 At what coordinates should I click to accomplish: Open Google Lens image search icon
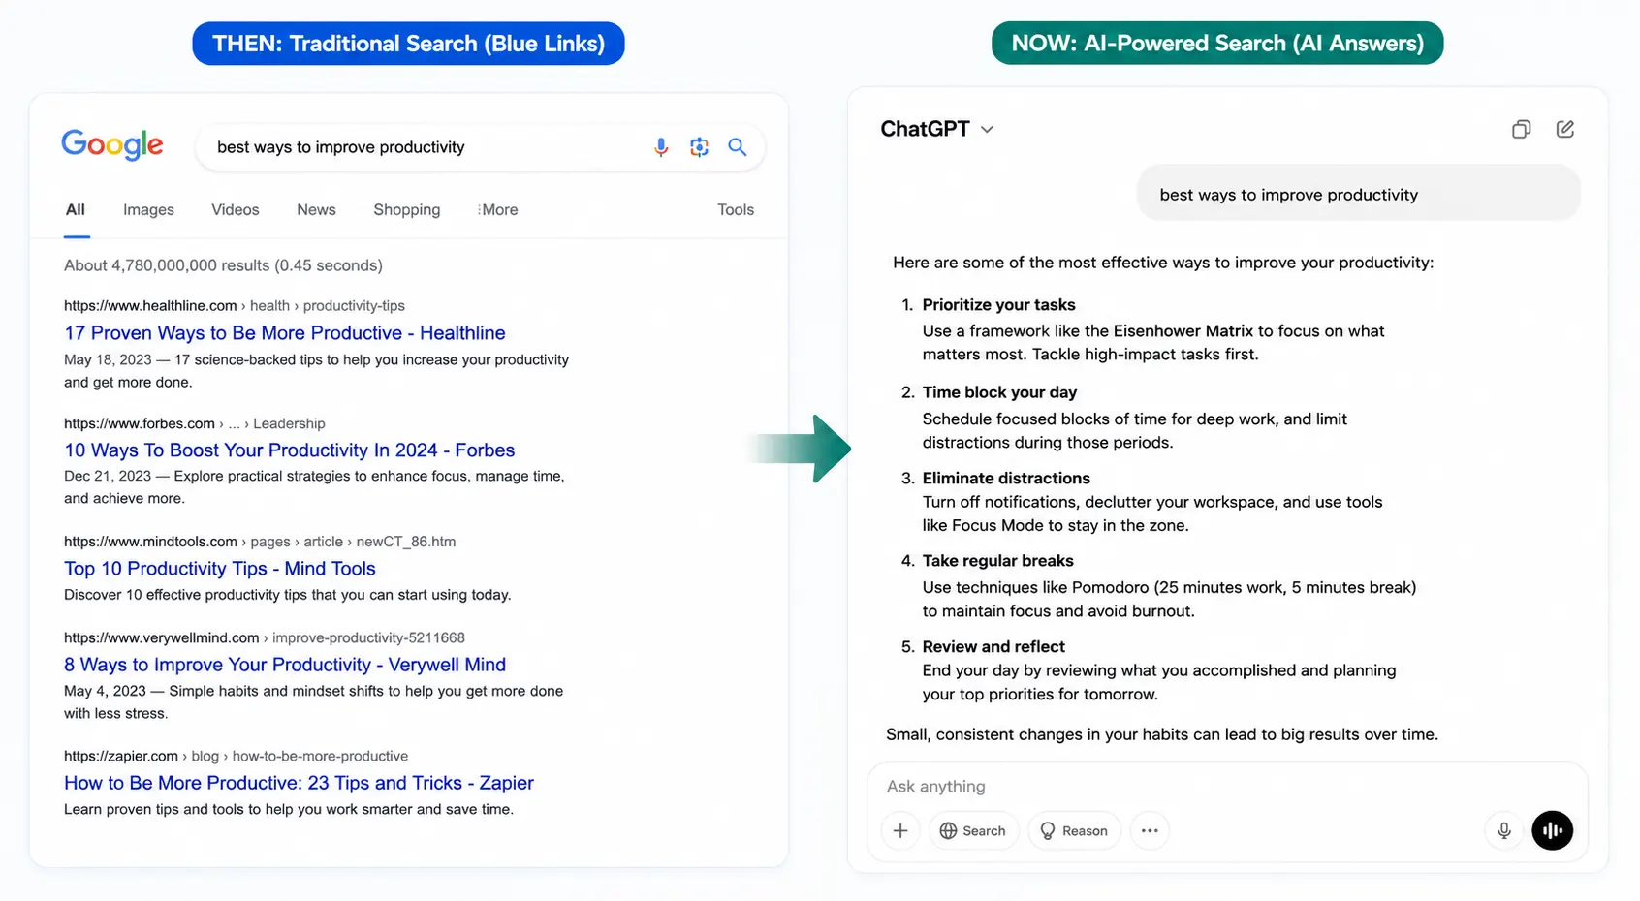tap(699, 147)
